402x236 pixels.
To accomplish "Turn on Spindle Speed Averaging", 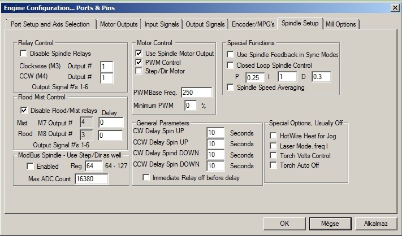I will (230, 88).
